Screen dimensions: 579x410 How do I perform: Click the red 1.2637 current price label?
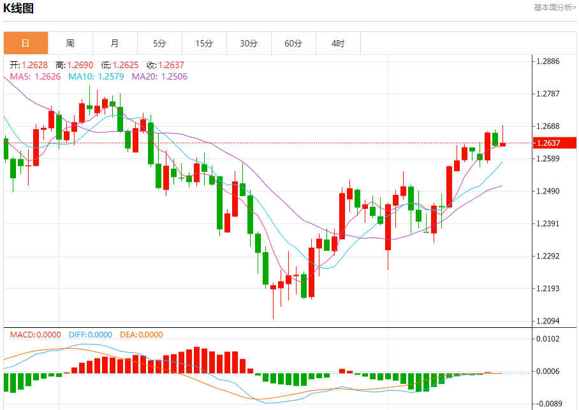[x=555, y=143]
